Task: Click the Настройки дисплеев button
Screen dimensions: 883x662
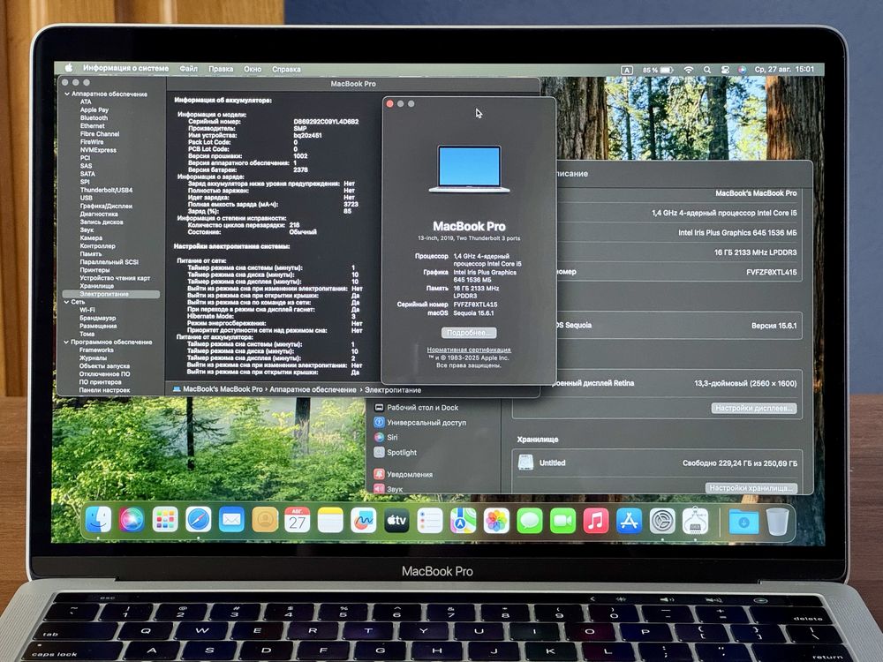Action: 753,408
